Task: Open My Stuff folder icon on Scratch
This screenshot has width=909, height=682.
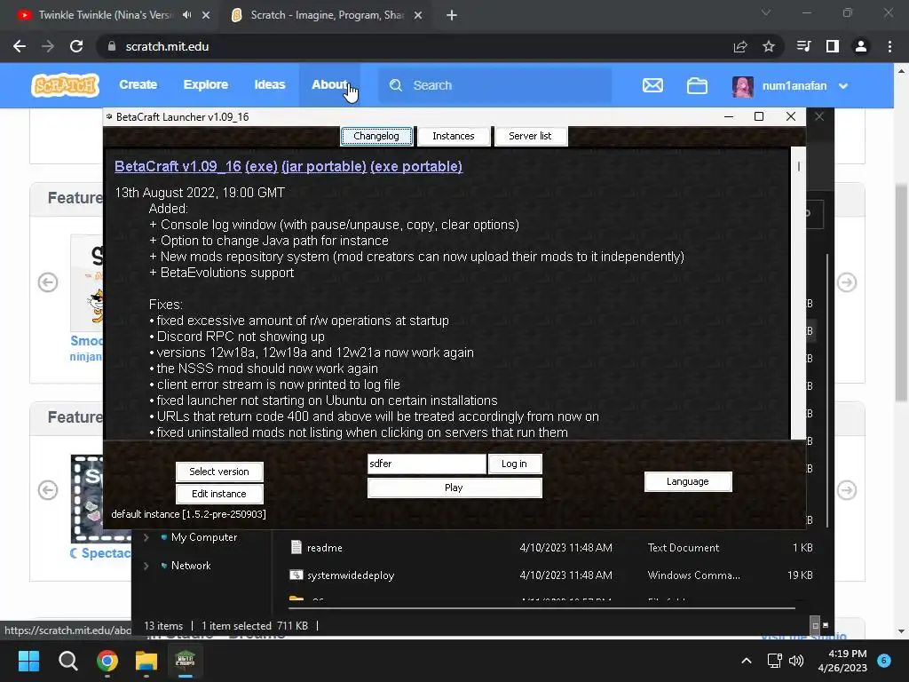Action: 697,86
